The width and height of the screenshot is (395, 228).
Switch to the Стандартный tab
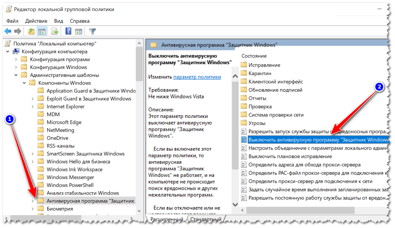pos(206,219)
